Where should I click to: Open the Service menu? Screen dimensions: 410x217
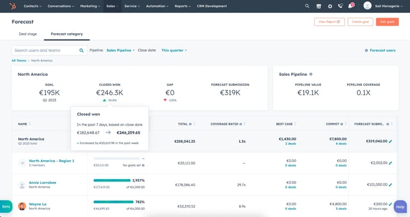132,6
